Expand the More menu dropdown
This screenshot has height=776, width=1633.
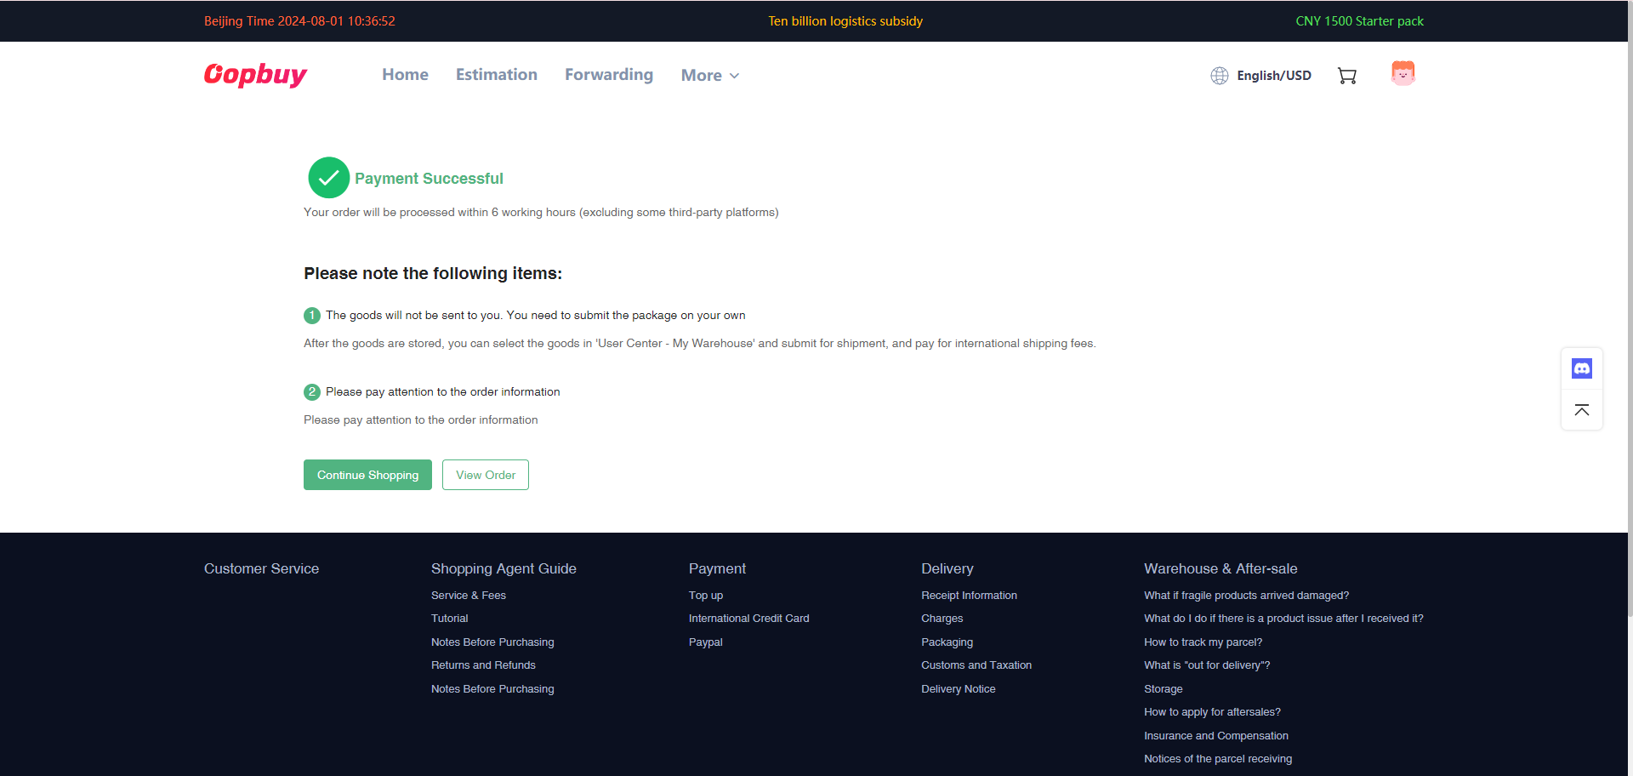710,76
